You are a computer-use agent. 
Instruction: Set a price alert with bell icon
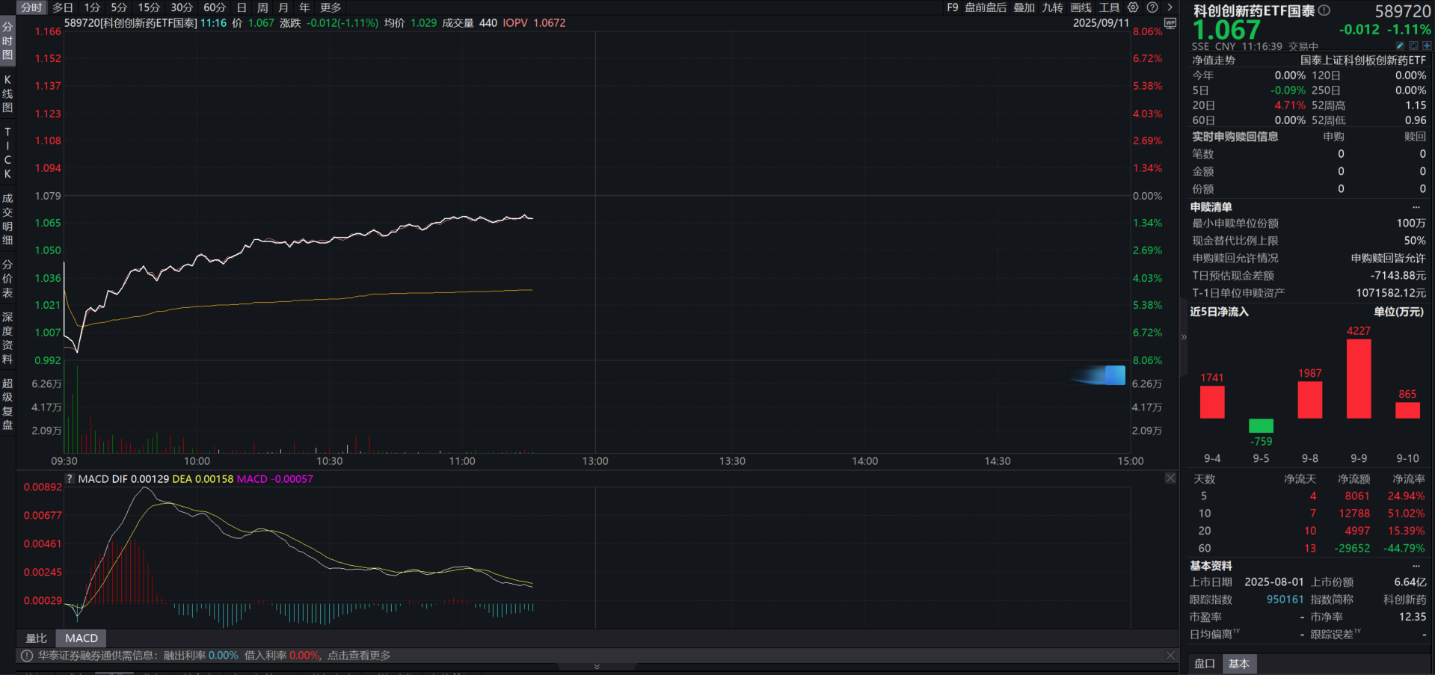tap(1413, 46)
